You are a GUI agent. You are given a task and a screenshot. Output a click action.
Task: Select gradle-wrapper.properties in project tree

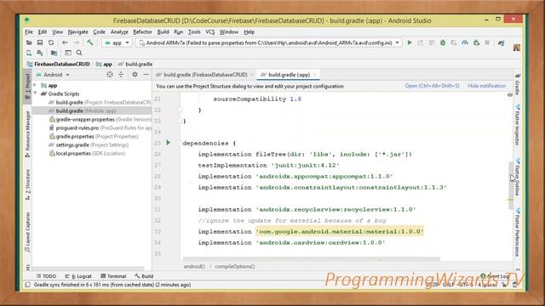pyautogui.click(x=100, y=119)
